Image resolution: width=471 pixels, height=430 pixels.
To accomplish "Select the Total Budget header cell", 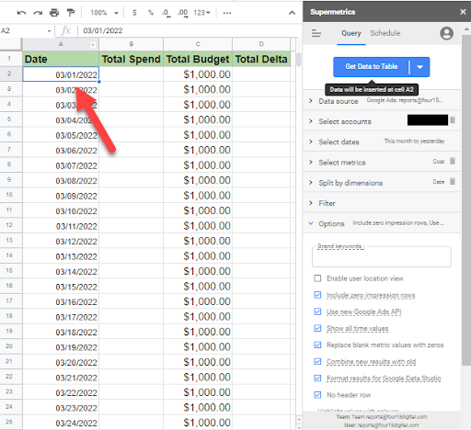I will (x=198, y=59).
